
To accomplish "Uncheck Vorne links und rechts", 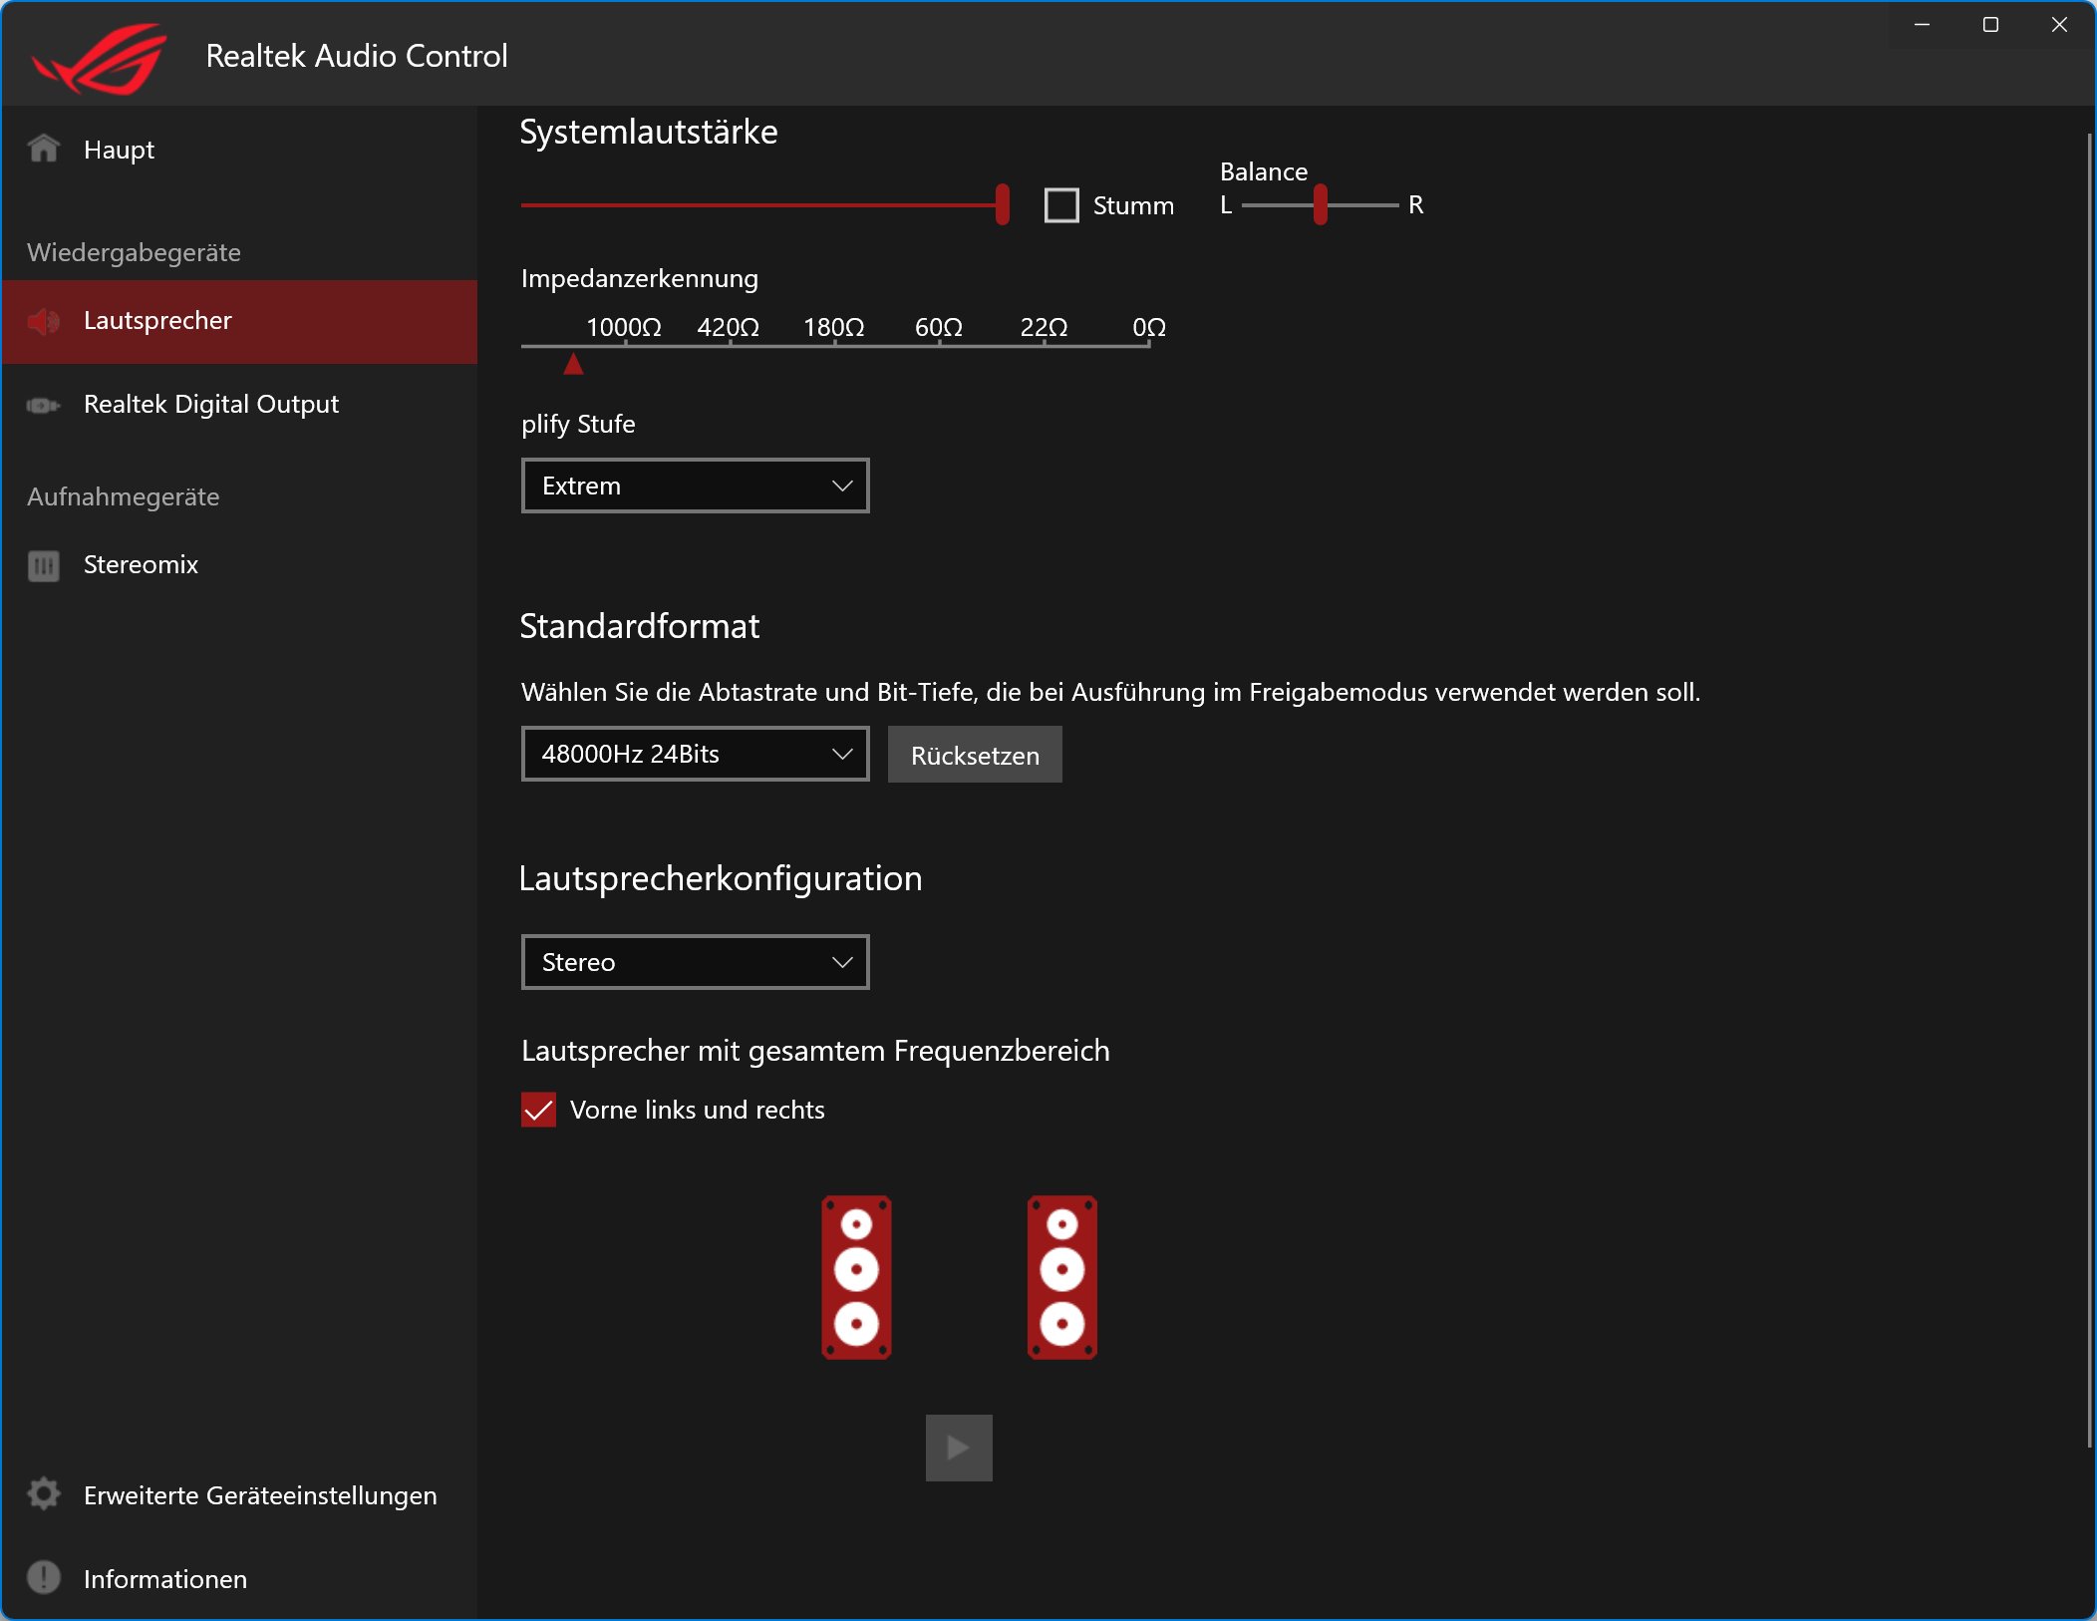I will click(538, 1110).
